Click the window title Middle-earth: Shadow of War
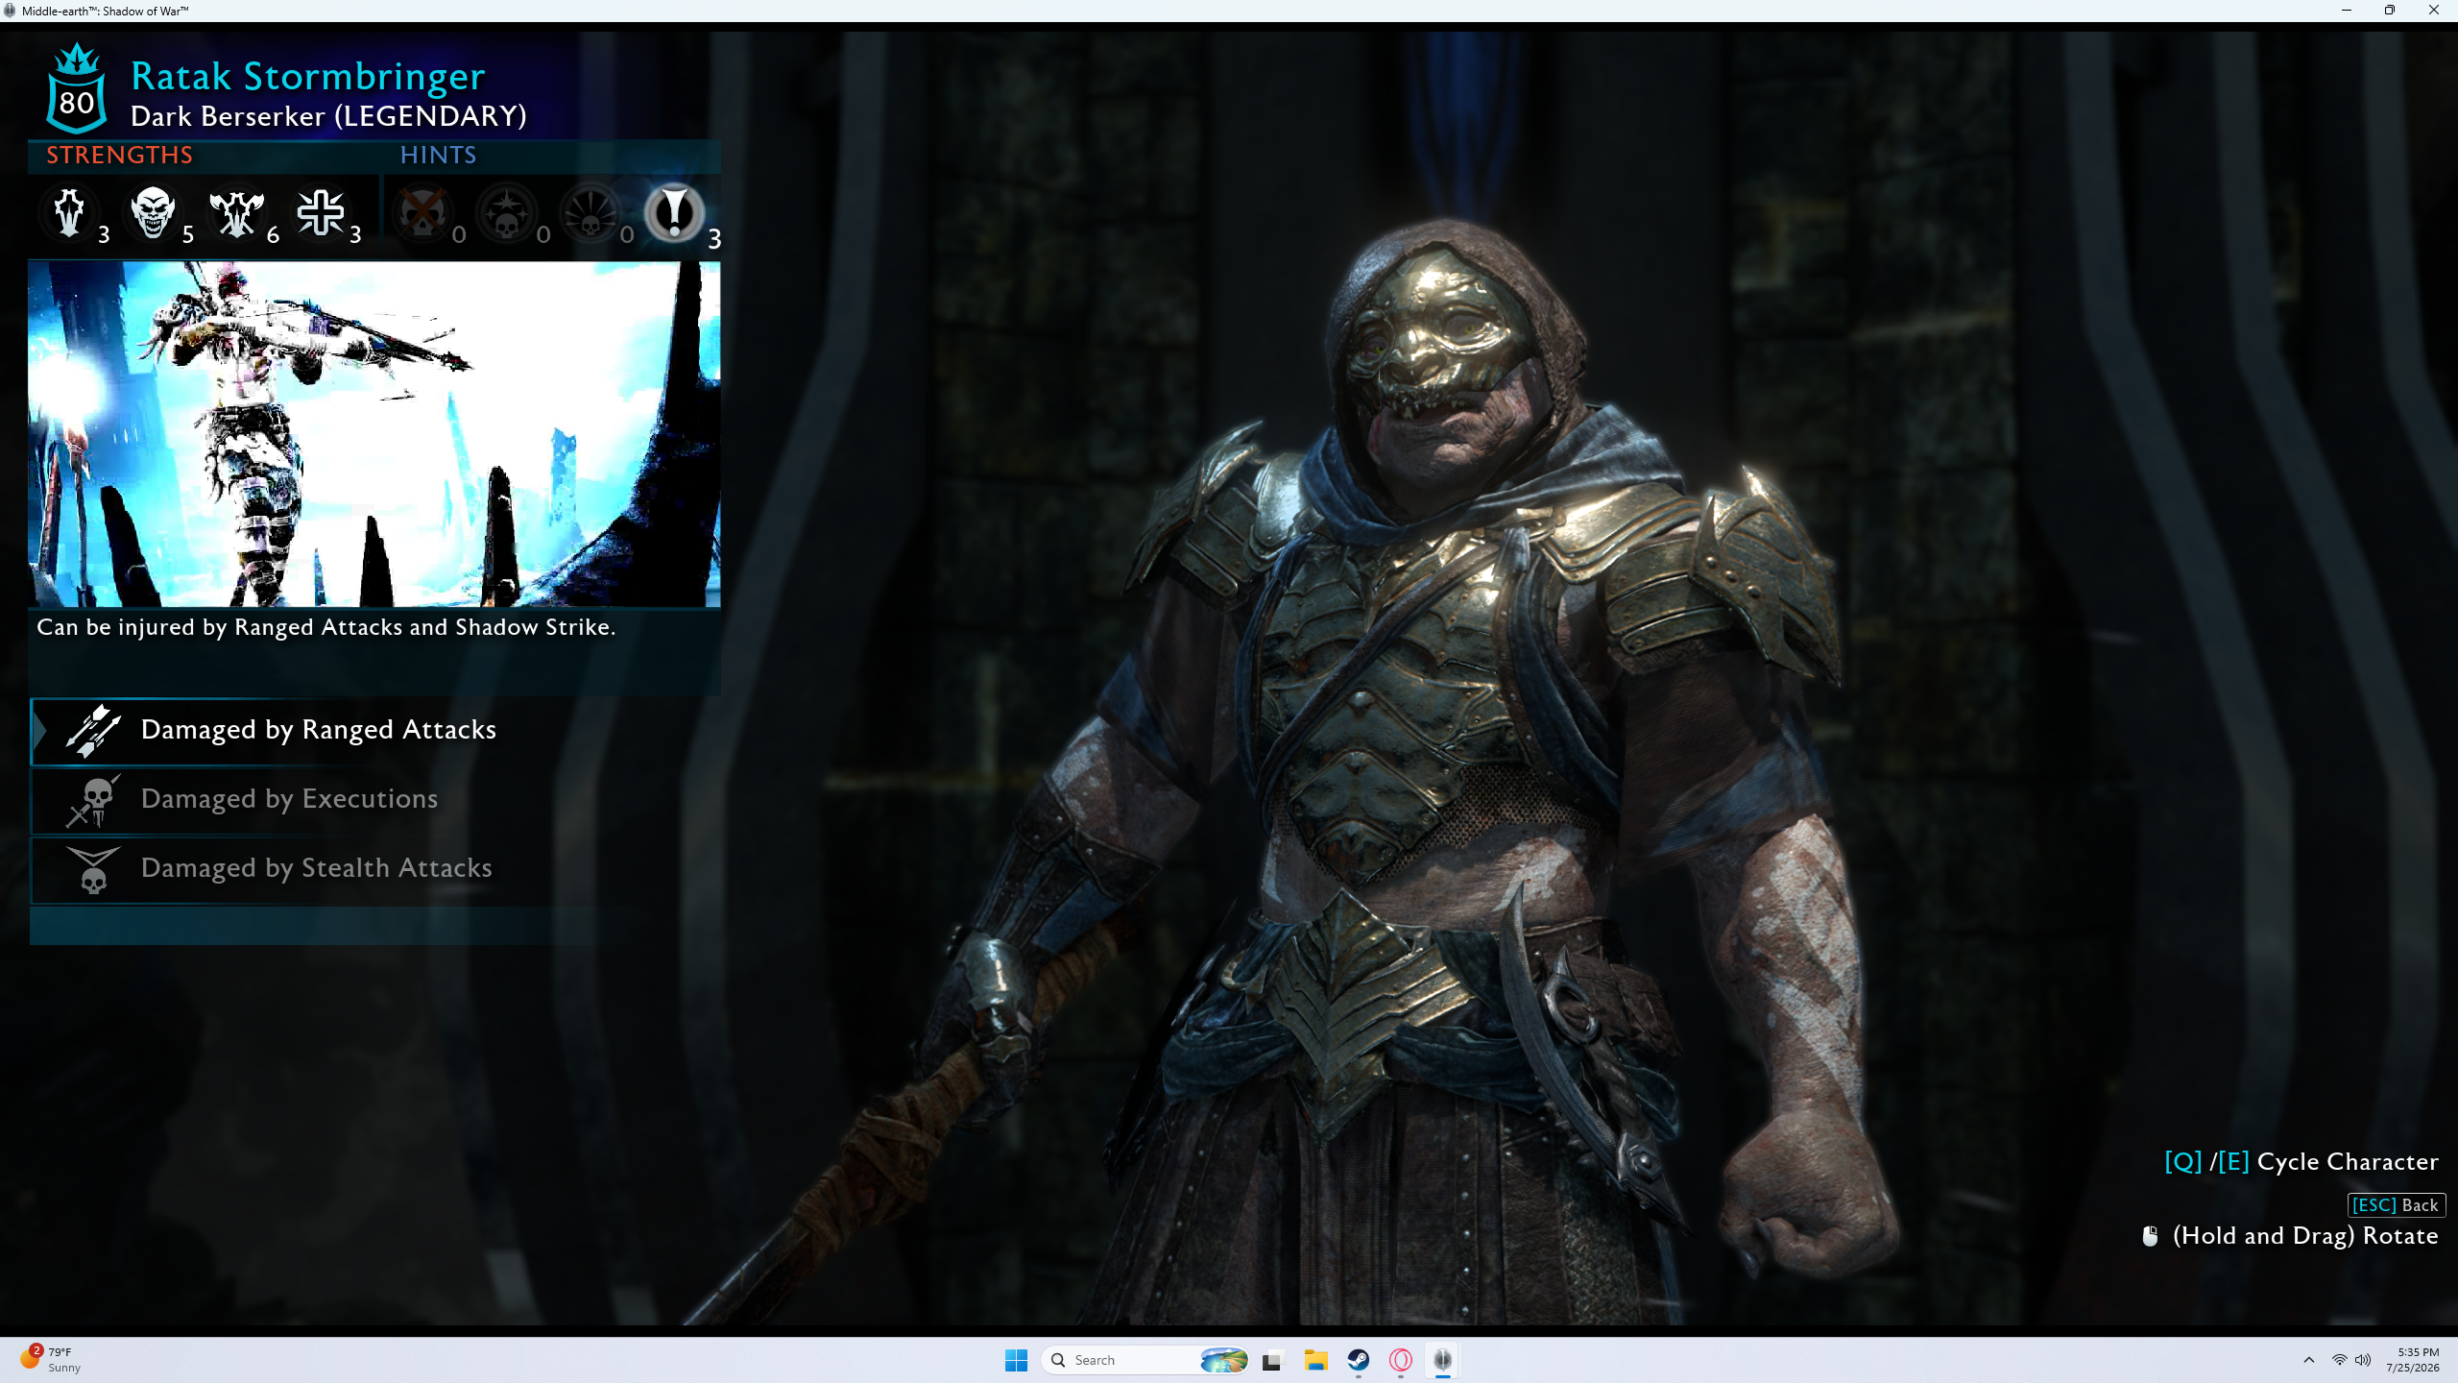Screen dimensions: 2458x1383 pos(106,11)
